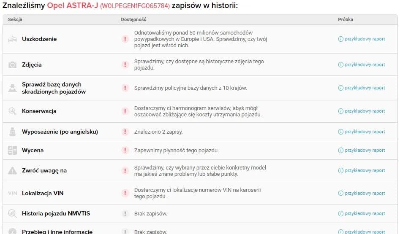400x234 pixels.
Task: Click the camera icon next to Zdjęcia
Action: pos(13,65)
